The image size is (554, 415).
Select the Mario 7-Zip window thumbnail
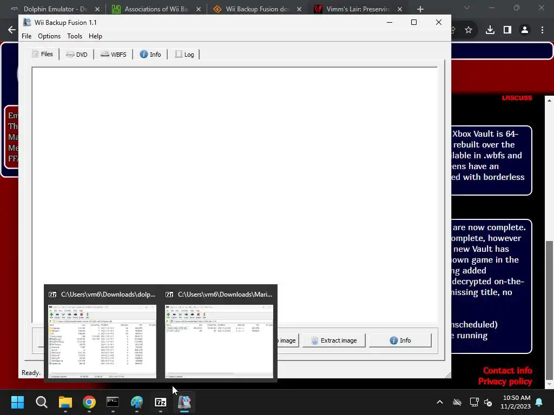(219, 342)
